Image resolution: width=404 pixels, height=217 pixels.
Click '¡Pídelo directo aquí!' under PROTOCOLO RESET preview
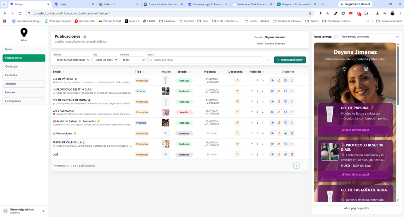355,174
